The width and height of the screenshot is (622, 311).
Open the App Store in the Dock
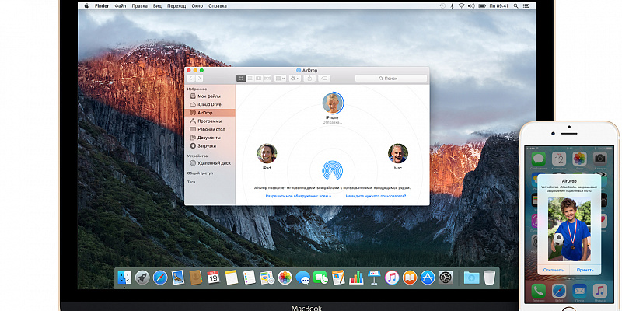click(426, 278)
